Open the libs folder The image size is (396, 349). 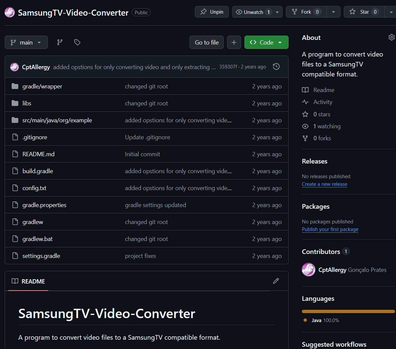27,103
